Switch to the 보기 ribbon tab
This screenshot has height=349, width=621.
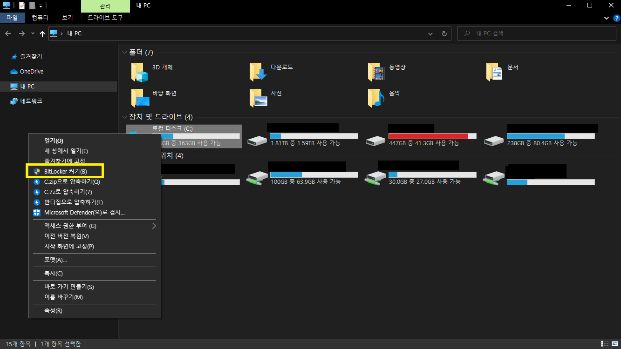67,18
